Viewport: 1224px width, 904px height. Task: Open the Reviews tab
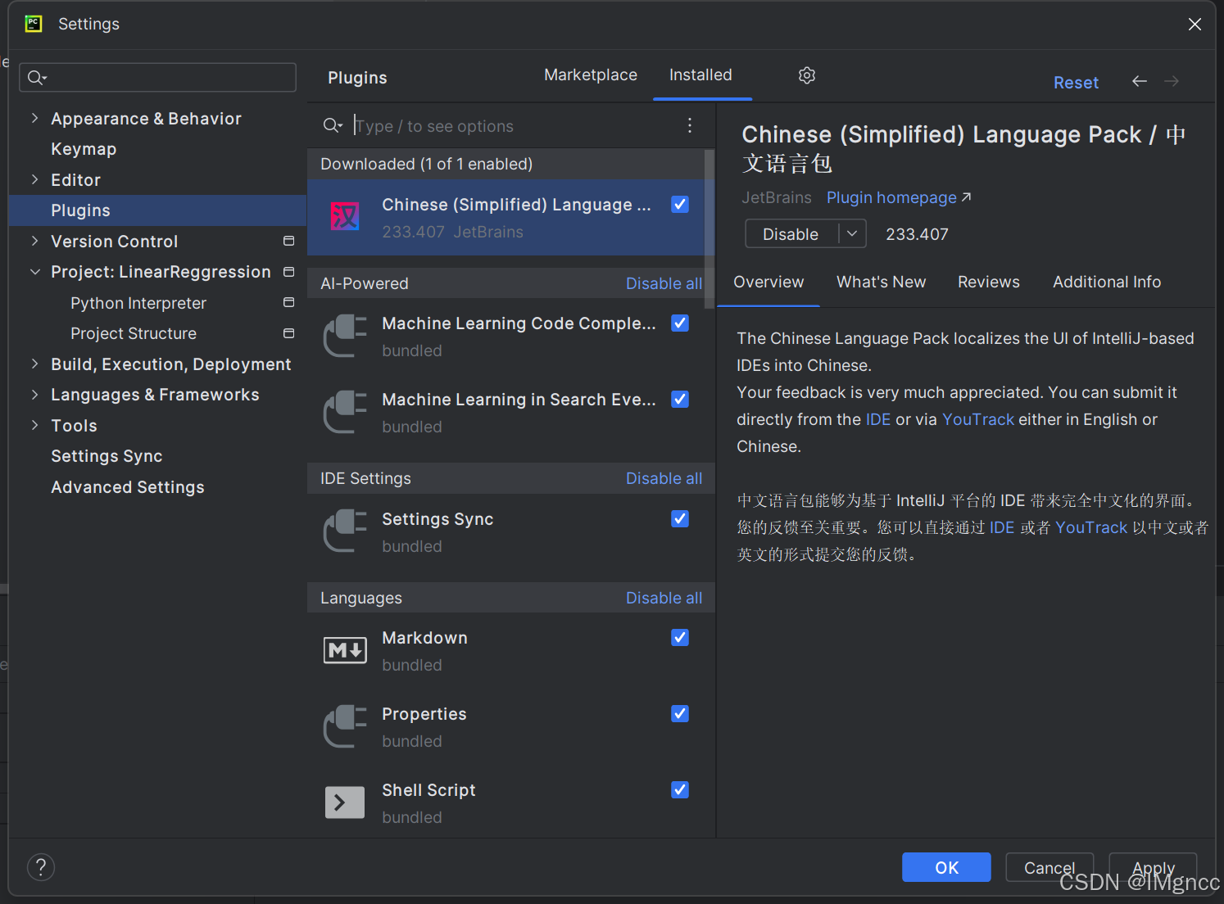(x=989, y=282)
